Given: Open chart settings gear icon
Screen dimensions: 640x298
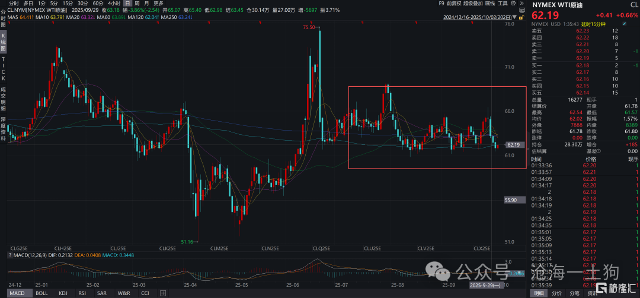Looking at the screenshot, I should coord(513,3).
